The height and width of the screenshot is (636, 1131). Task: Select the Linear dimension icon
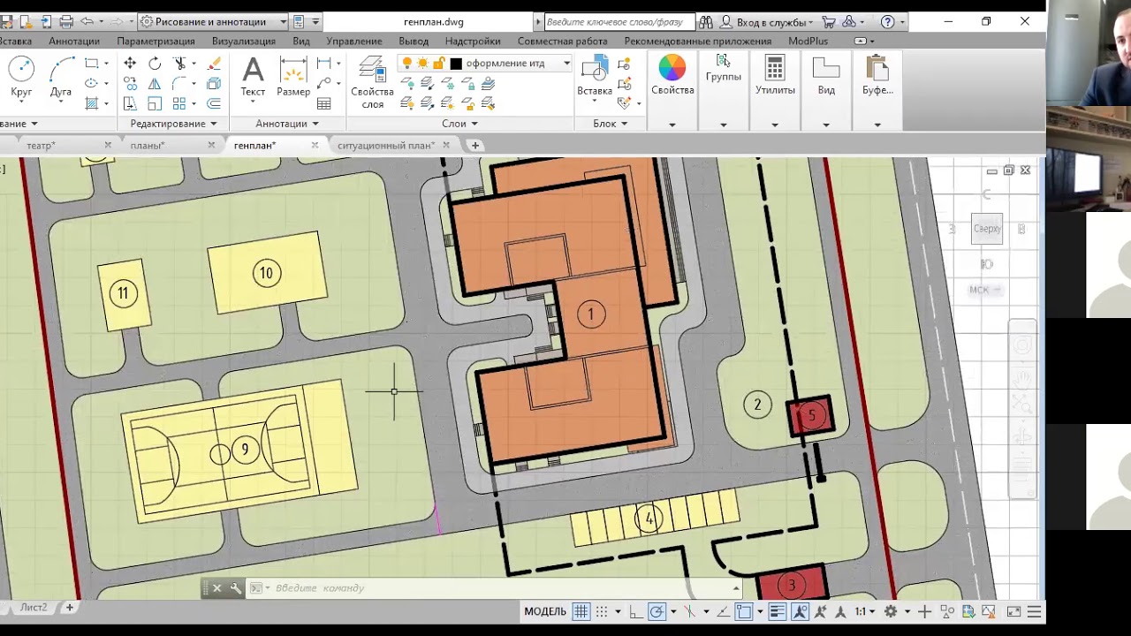[324, 64]
